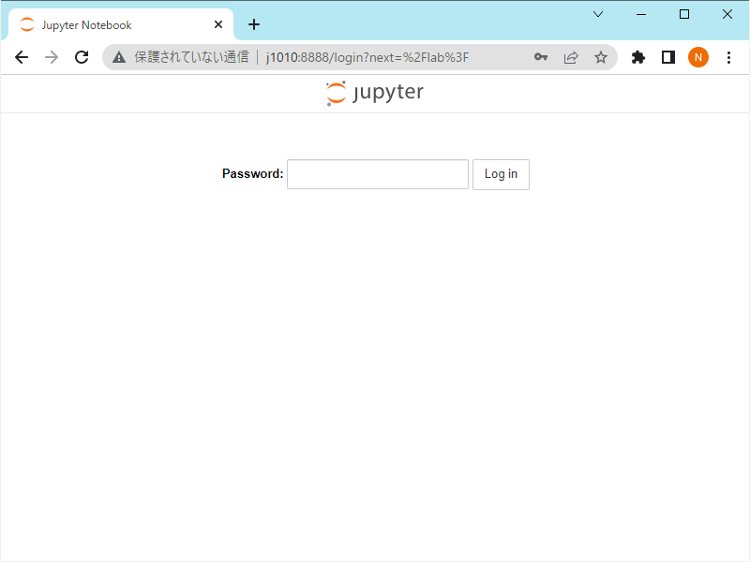This screenshot has height=562, width=750.
Task: Focus the Password input field
Action: click(378, 174)
